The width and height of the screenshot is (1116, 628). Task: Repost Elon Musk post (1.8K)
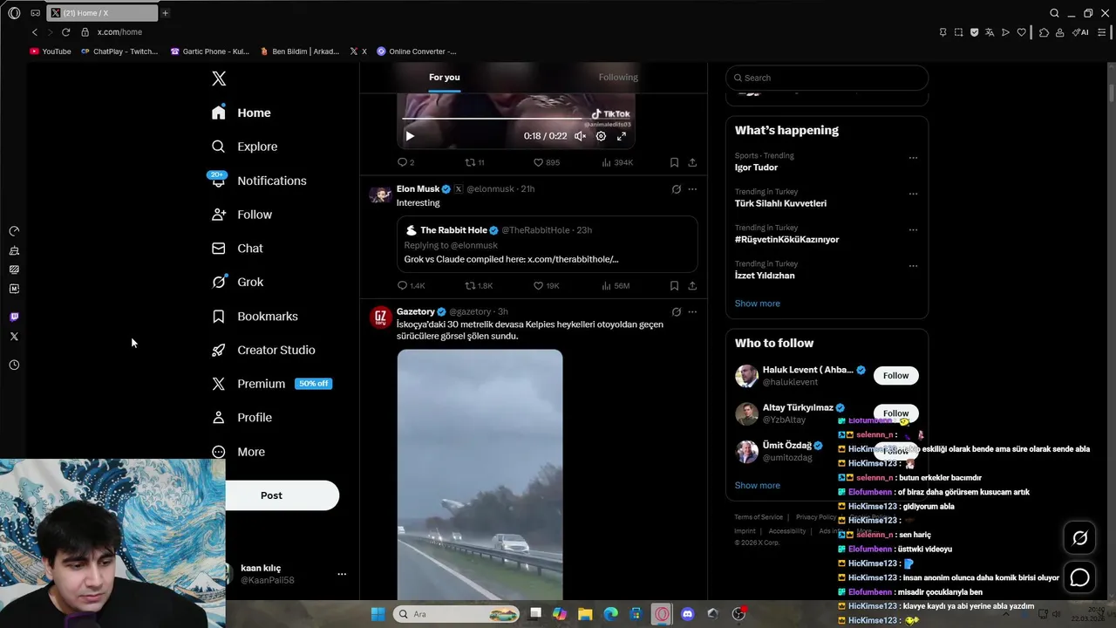pyautogui.click(x=479, y=285)
